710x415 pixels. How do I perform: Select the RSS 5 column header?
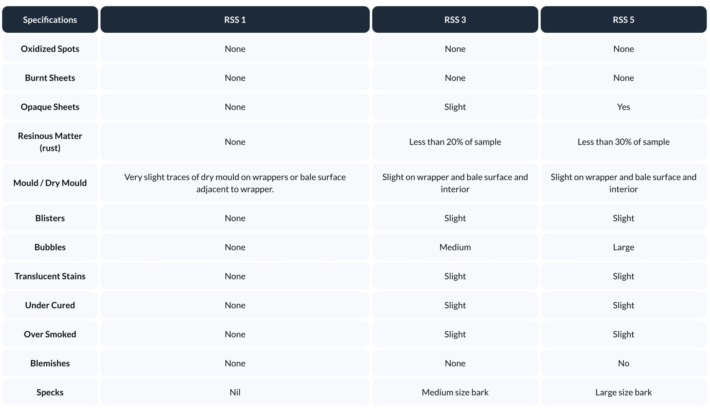point(623,20)
